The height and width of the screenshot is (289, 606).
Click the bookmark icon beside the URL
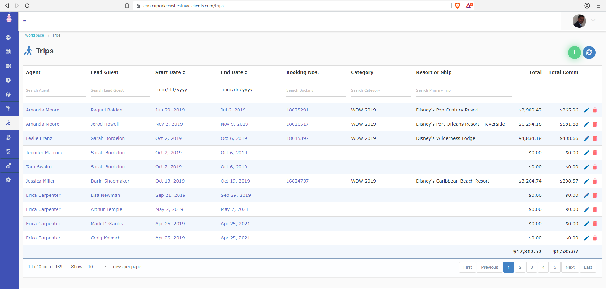[x=127, y=6]
